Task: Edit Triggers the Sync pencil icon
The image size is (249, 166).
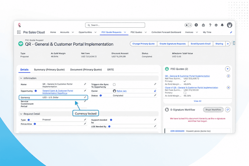Action: pos(155,84)
